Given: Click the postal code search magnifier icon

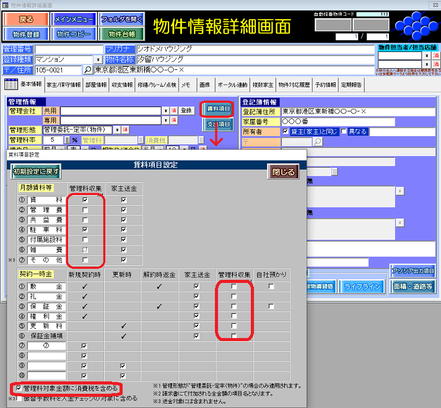Looking at the screenshot, I should [87, 71].
